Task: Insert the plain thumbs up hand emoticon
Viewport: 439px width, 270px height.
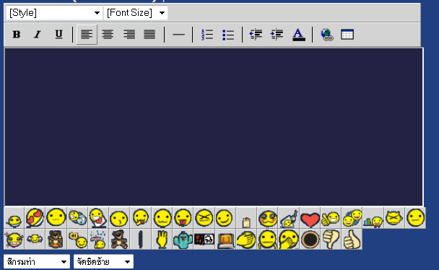Action: click(x=352, y=239)
